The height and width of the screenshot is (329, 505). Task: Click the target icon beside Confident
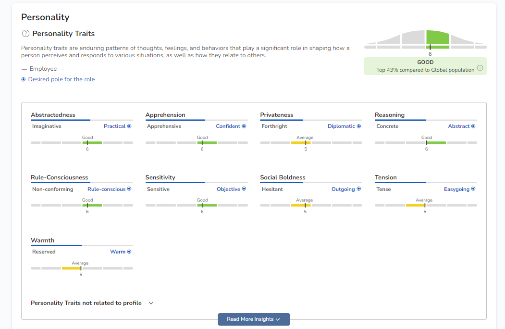pyautogui.click(x=244, y=127)
